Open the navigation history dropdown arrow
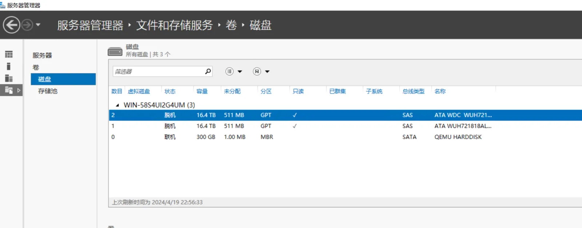Viewport: 582px width, 228px height. 38,25
